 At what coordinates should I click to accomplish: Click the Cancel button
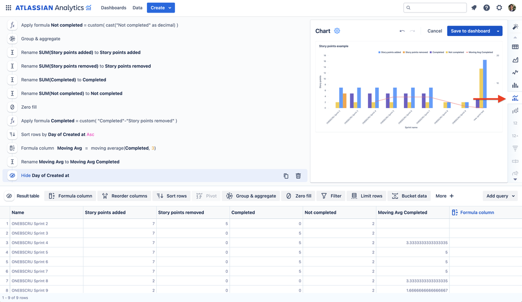pos(434,31)
